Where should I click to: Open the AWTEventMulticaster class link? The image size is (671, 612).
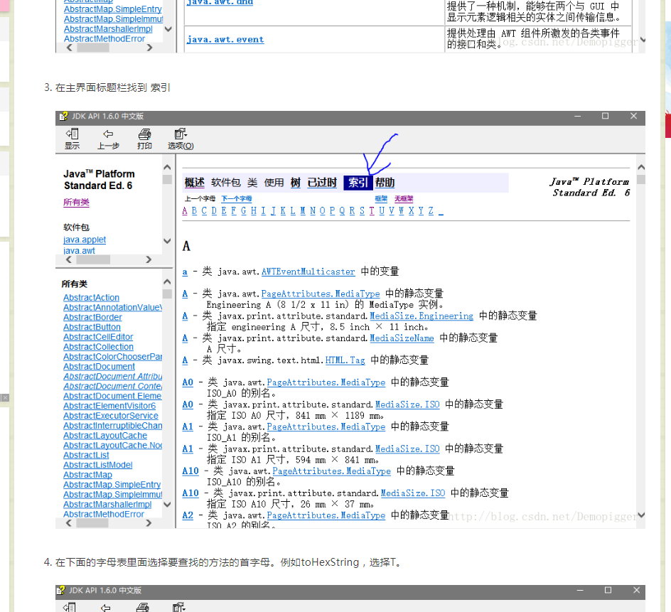click(308, 272)
